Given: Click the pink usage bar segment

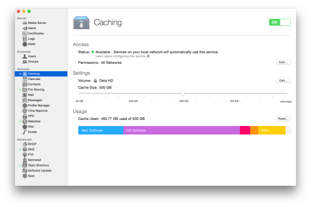Looking at the screenshot, I should [245, 130].
